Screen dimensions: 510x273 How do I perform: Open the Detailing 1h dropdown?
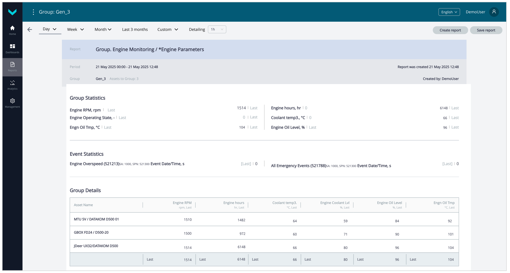pyautogui.click(x=217, y=29)
